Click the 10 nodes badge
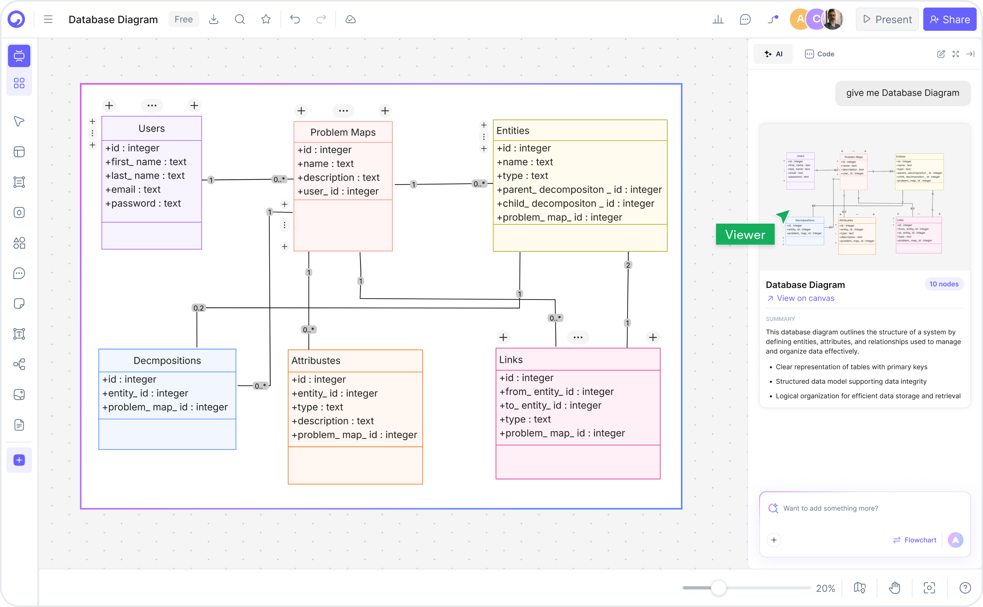 tap(943, 284)
